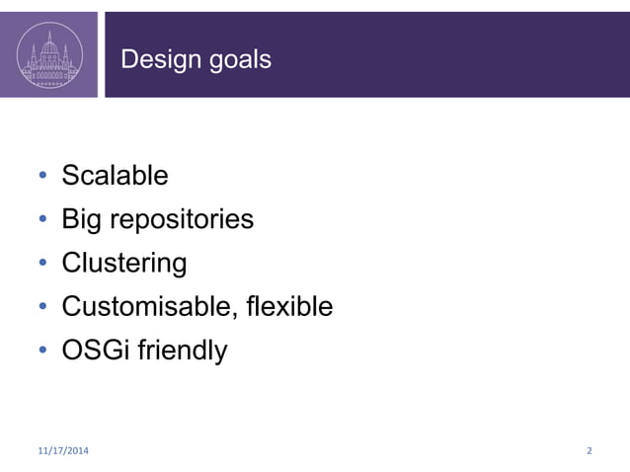Viewport: 630px width, 472px height.
Task: Click the 'Clustering' bullet text
Action: click(124, 264)
